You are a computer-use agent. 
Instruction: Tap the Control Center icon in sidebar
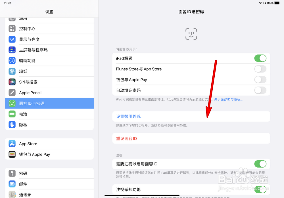[12, 29]
